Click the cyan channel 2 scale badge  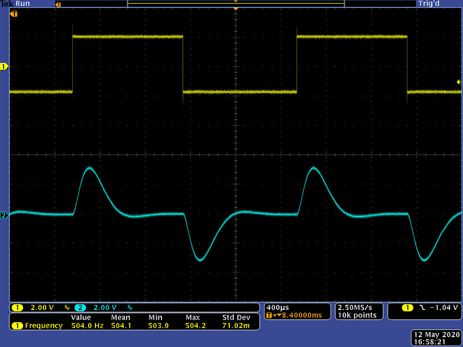click(x=79, y=307)
